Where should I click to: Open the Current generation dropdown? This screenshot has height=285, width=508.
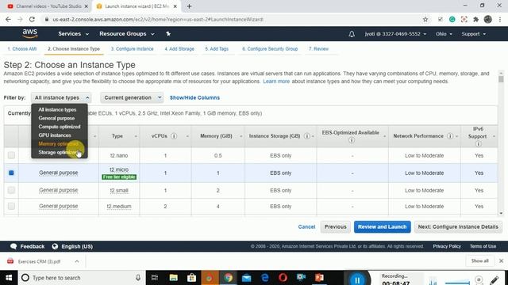click(x=132, y=97)
